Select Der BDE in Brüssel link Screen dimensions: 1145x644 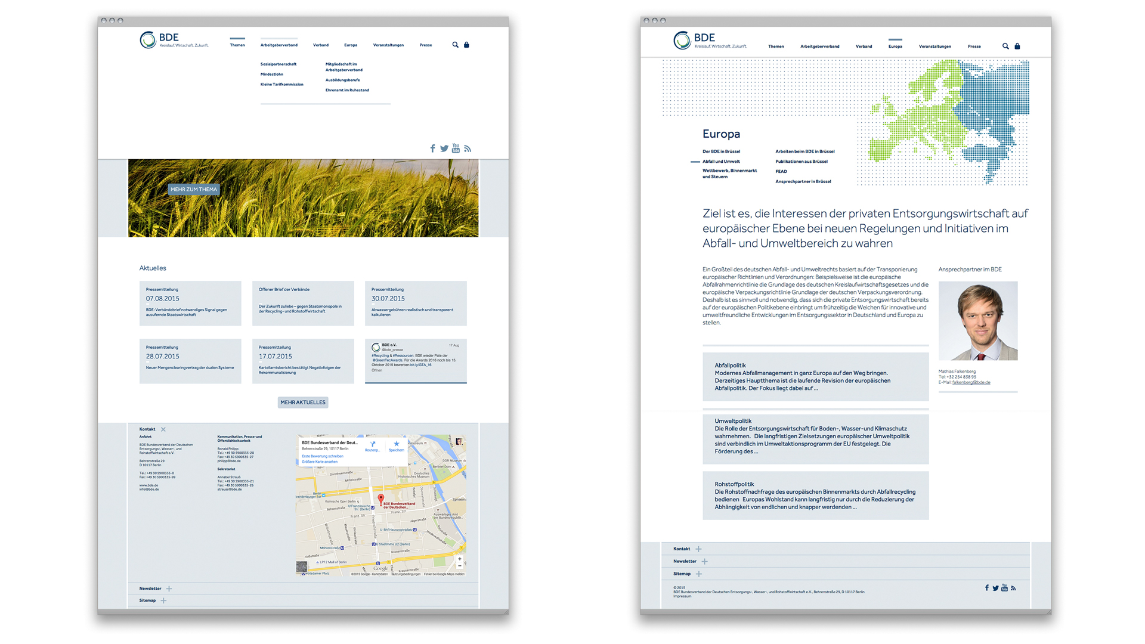tap(721, 151)
